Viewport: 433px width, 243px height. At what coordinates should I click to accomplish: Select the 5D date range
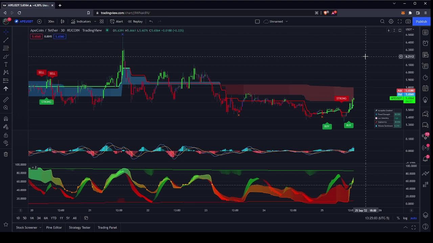[x=25, y=218]
